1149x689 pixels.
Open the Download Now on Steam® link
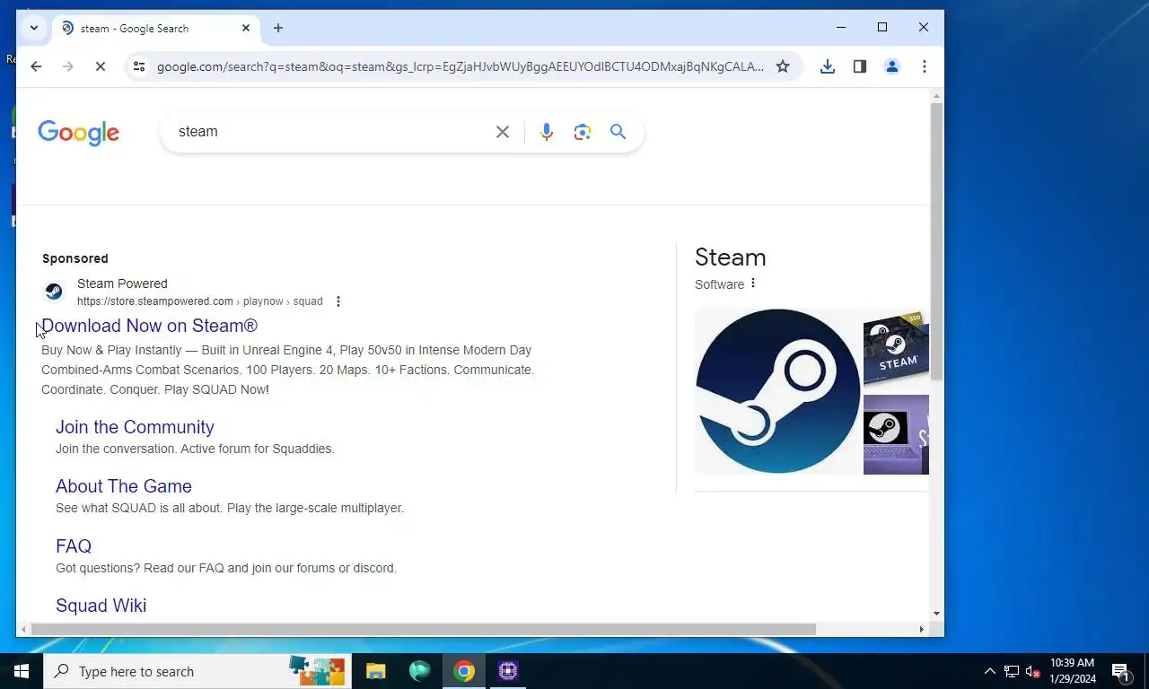(149, 326)
